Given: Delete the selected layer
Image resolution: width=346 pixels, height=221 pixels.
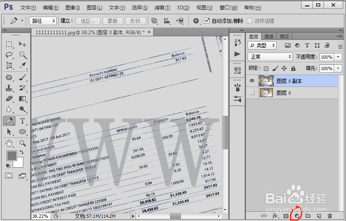Looking at the screenshot, I should 330,216.
